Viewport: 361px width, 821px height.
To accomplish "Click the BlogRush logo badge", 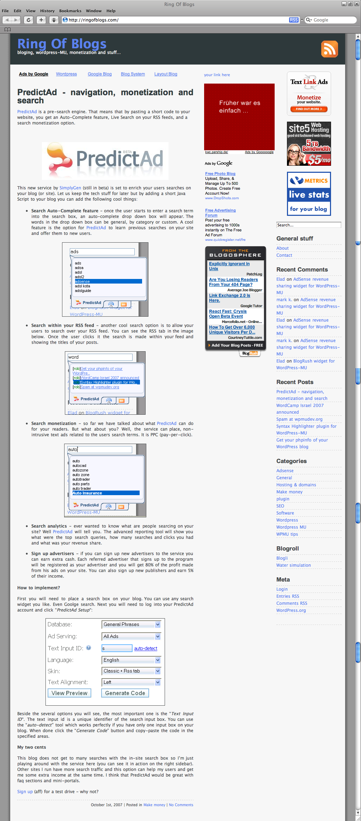I will (x=250, y=353).
